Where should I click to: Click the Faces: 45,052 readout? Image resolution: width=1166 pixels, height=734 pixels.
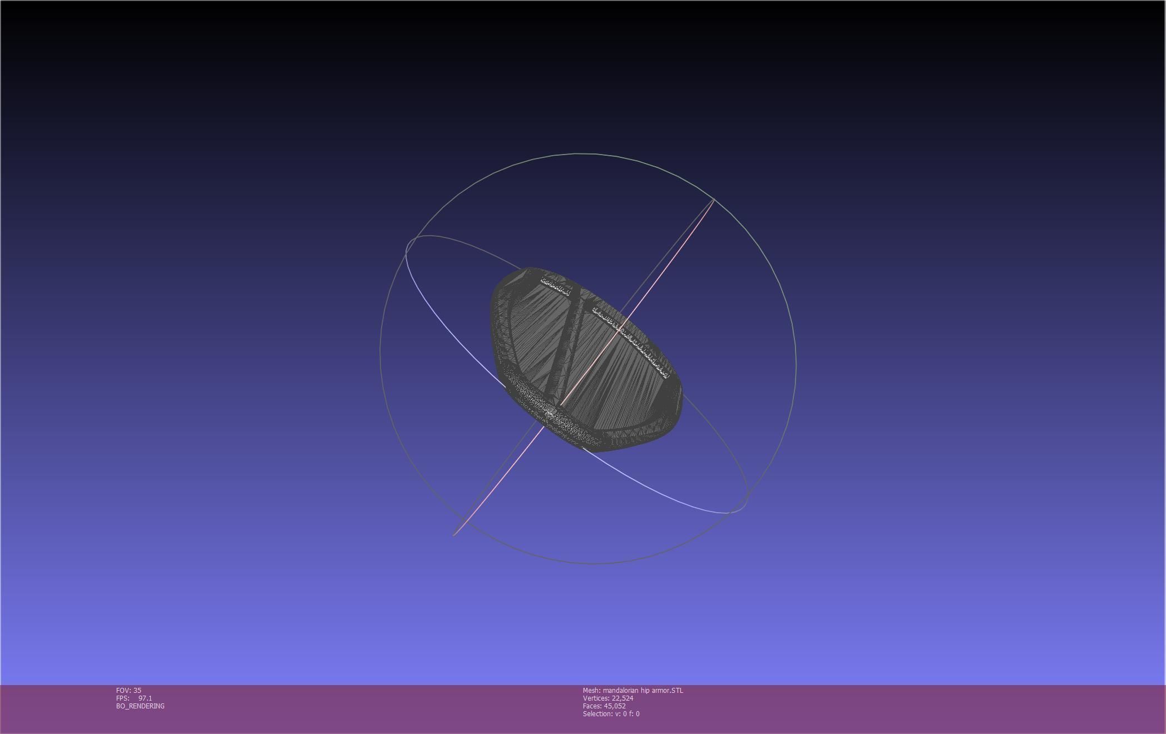(604, 706)
